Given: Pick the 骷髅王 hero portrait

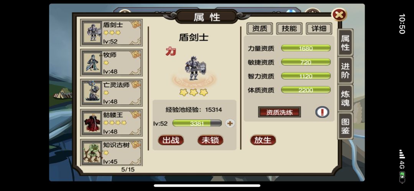Looking at the screenshot, I should point(92,122).
